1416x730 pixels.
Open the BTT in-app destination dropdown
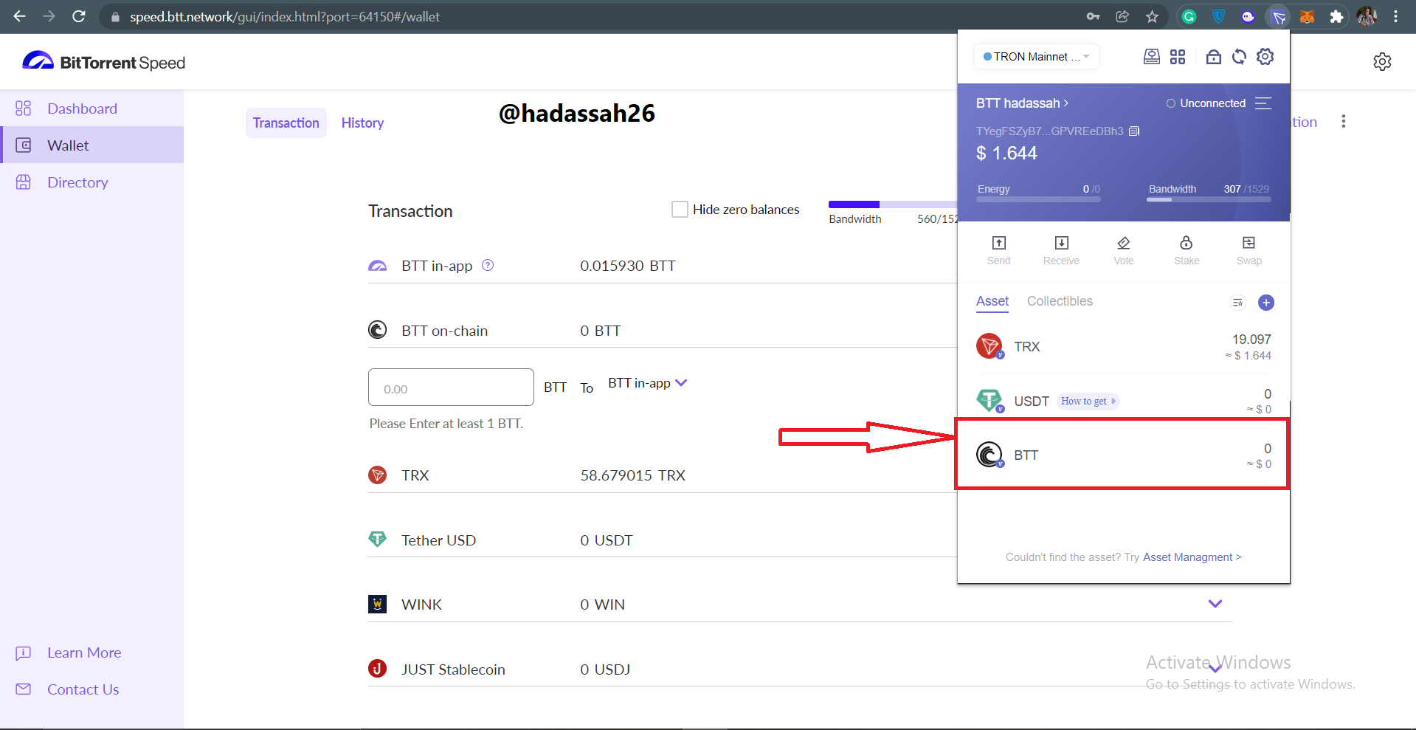pos(647,382)
